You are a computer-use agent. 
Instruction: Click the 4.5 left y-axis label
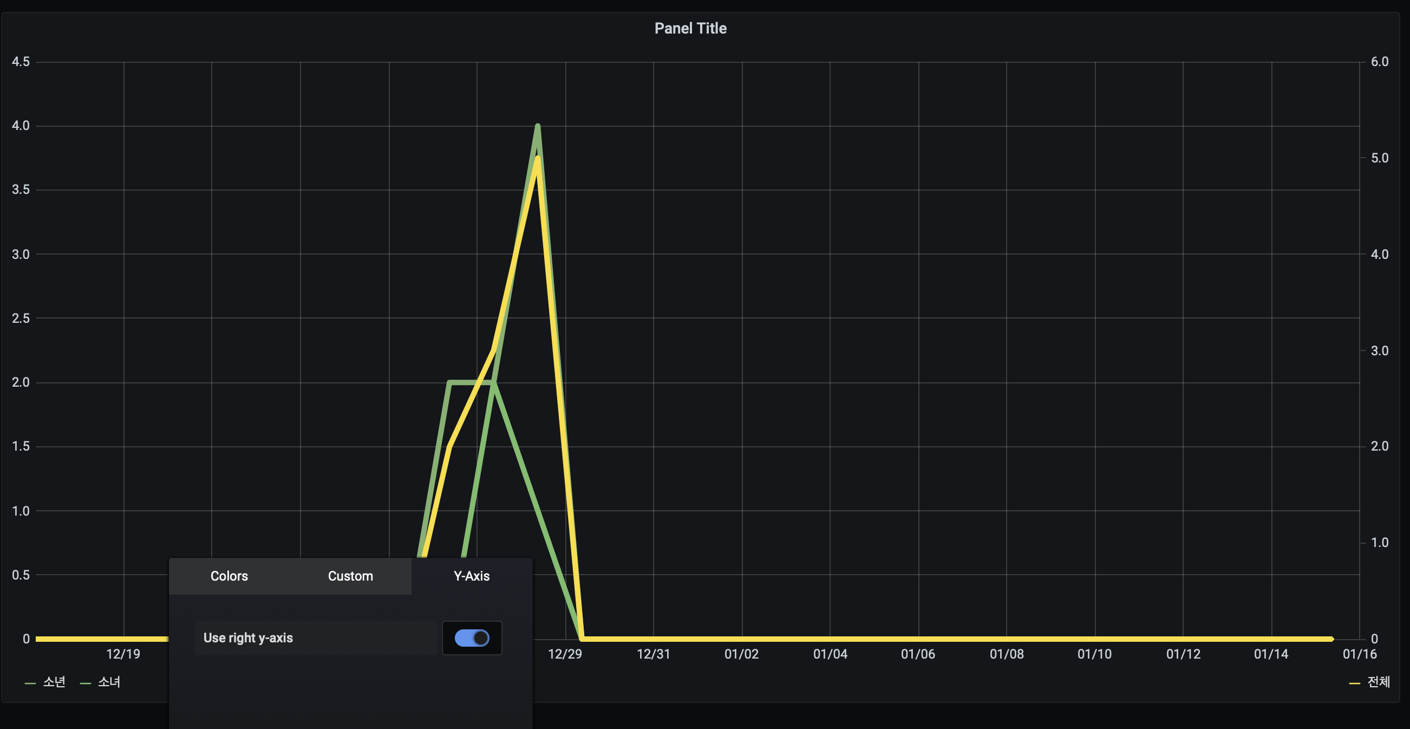(21, 62)
